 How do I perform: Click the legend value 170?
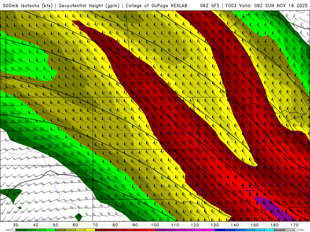(x=294, y=225)
